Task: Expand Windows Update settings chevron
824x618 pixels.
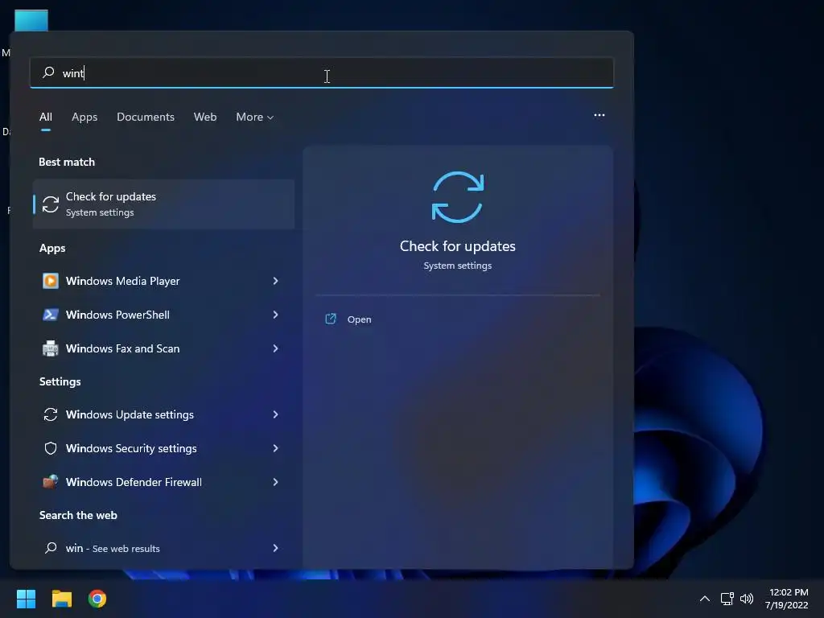Action: tap(275, 414)
